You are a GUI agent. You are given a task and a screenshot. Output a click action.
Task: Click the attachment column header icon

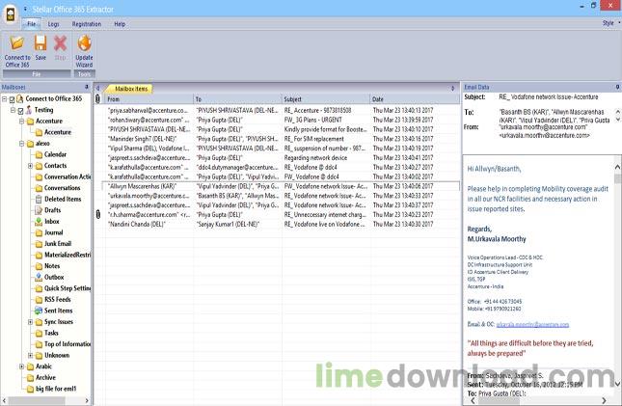coord(98,98)
